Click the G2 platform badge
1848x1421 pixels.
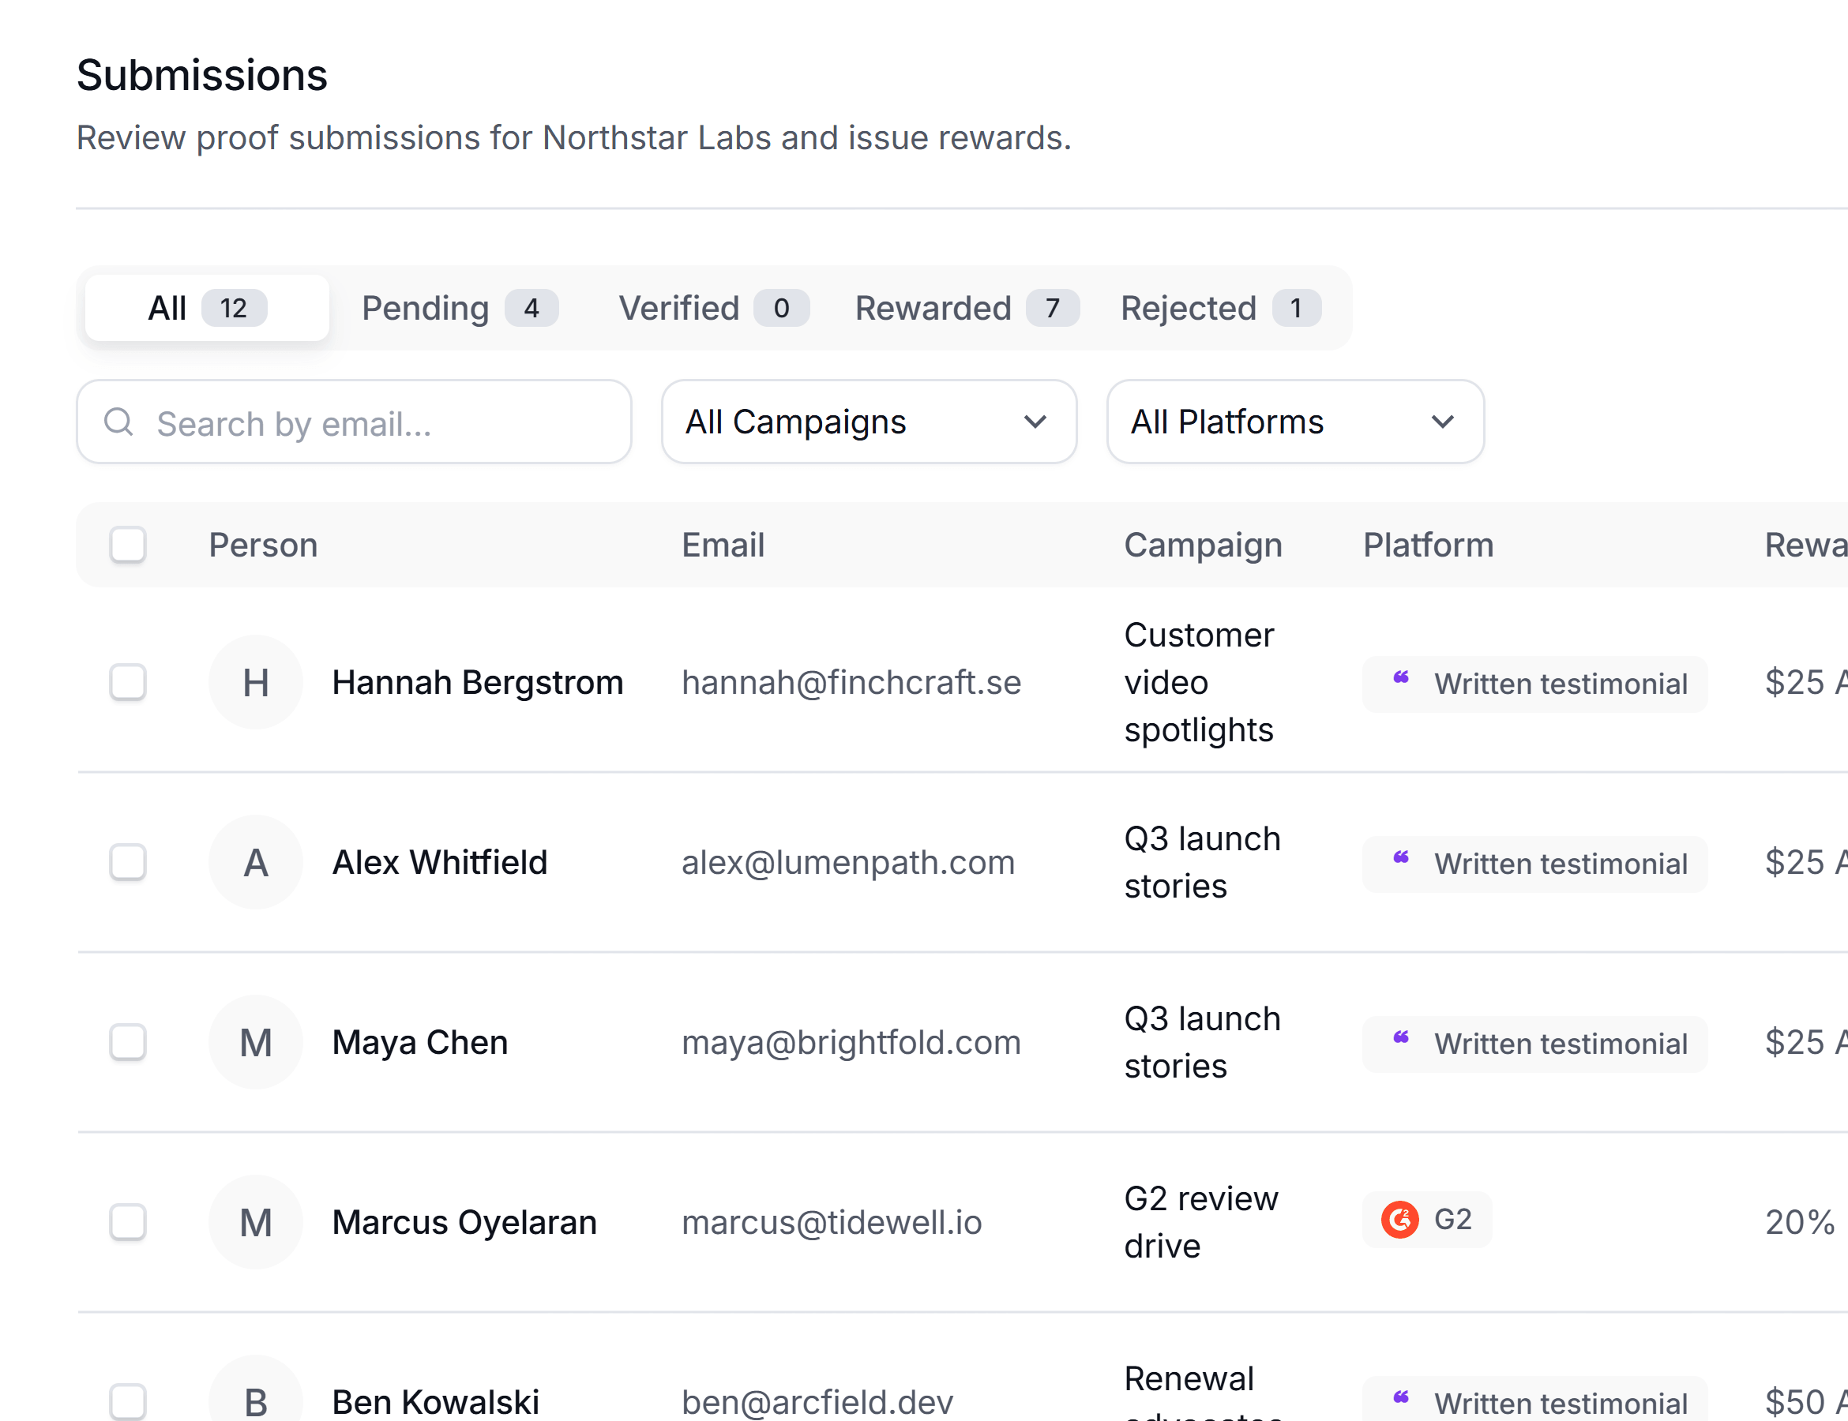1428,1220
